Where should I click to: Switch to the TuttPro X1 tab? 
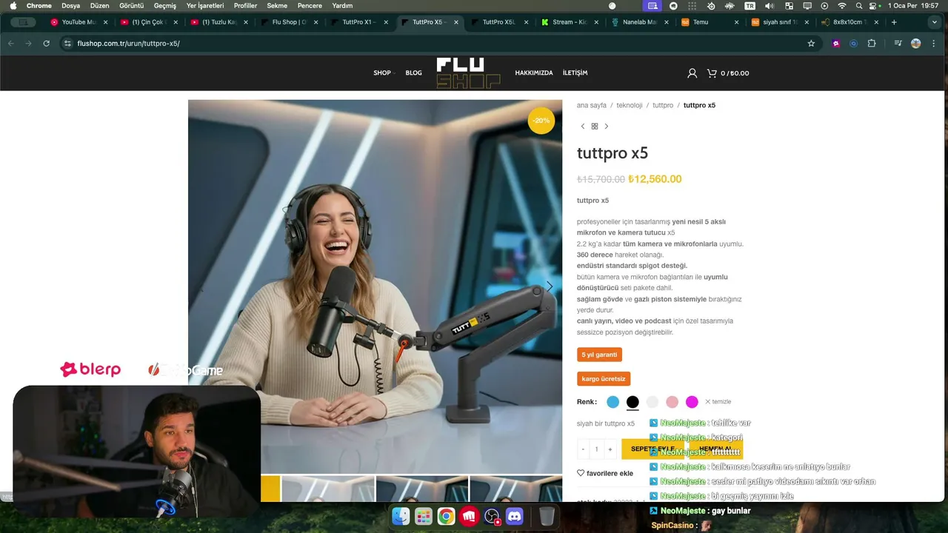(x=358, y=22)
